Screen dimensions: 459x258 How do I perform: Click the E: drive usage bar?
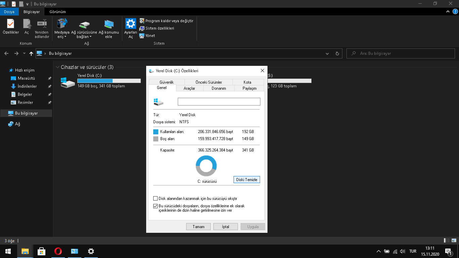click(290, 81)
